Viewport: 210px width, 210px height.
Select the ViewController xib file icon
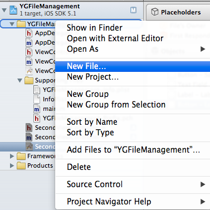pos(29,71)
